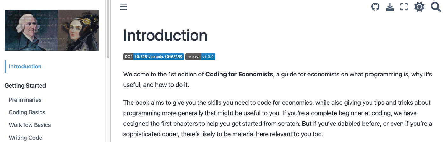
Task: Toggle the light/dark theme sun icon
Action: point(419,7)
